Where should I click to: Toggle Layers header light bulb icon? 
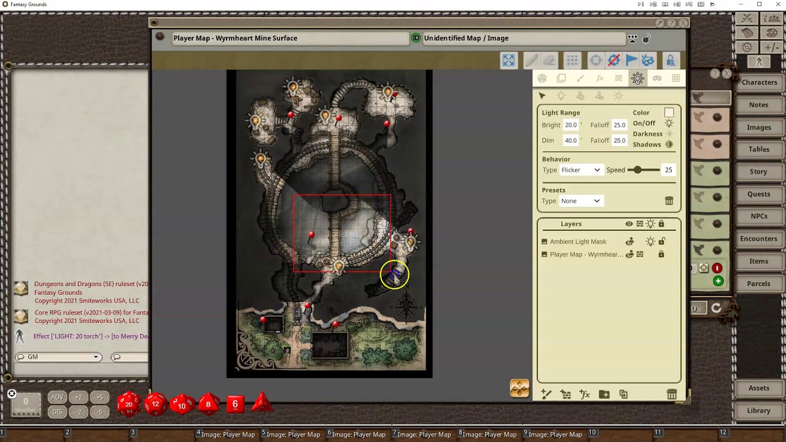coord(650,224)
